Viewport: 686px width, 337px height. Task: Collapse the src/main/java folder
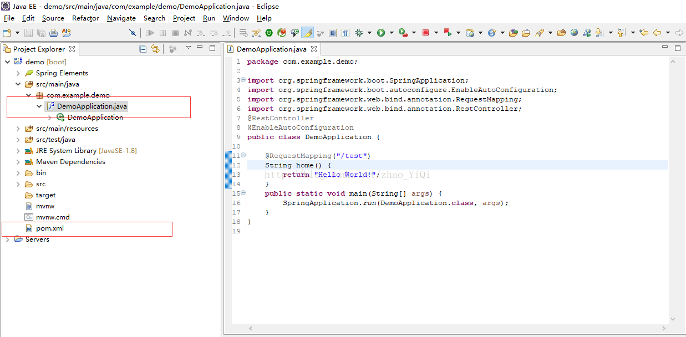(x=18, y=84)
